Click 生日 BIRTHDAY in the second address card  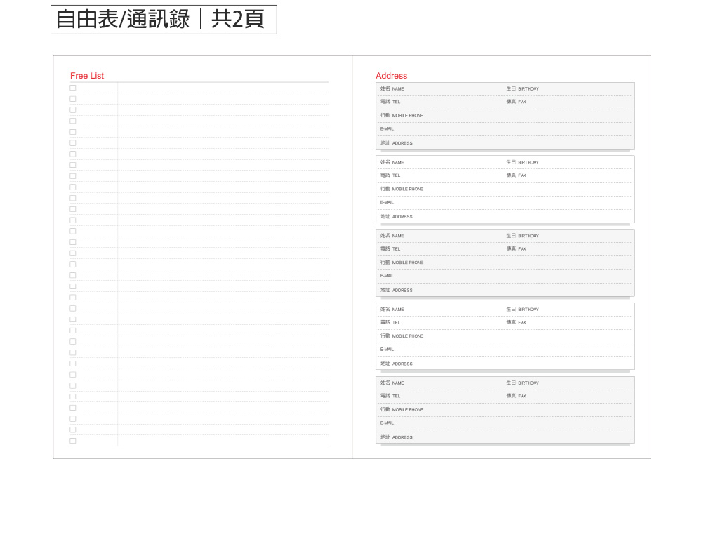[x=522, y=162]
